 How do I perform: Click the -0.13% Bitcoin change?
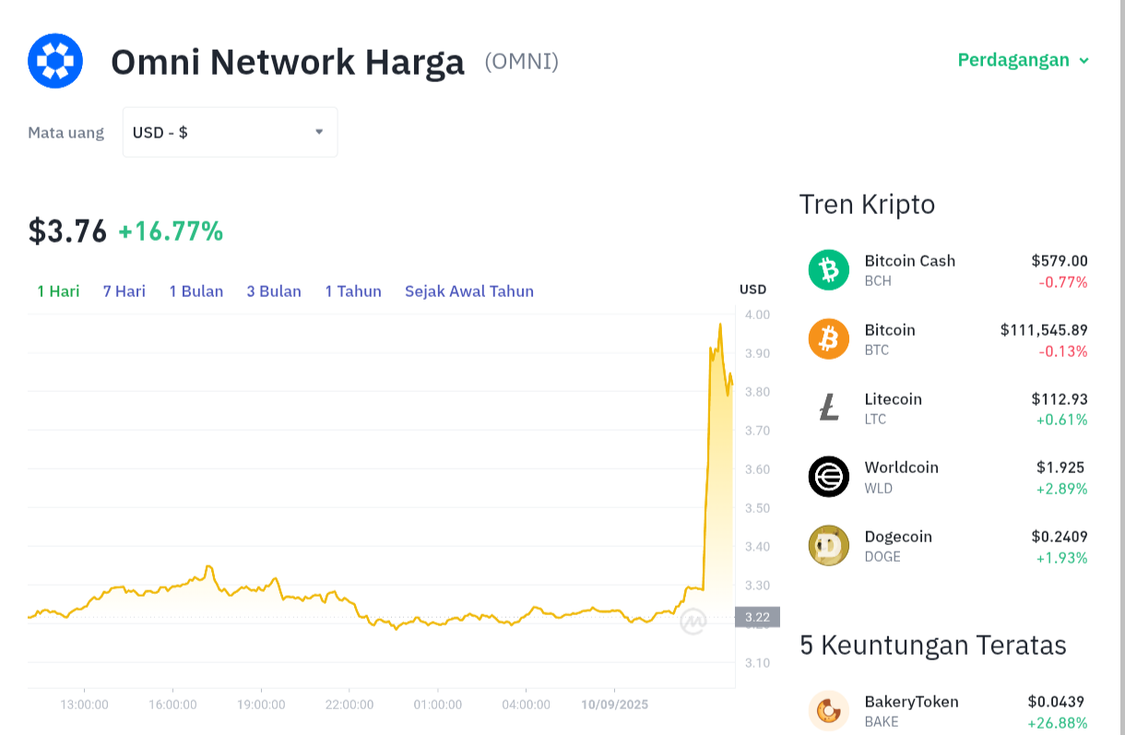click(x=1063, y=351)
